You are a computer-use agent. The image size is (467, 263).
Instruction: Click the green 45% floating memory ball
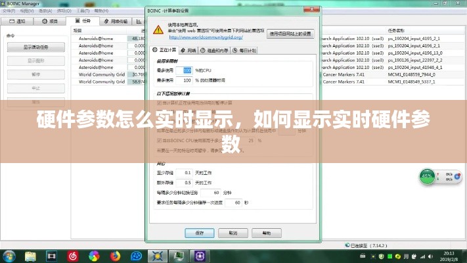pyautogui.click(x=427, y=176)
